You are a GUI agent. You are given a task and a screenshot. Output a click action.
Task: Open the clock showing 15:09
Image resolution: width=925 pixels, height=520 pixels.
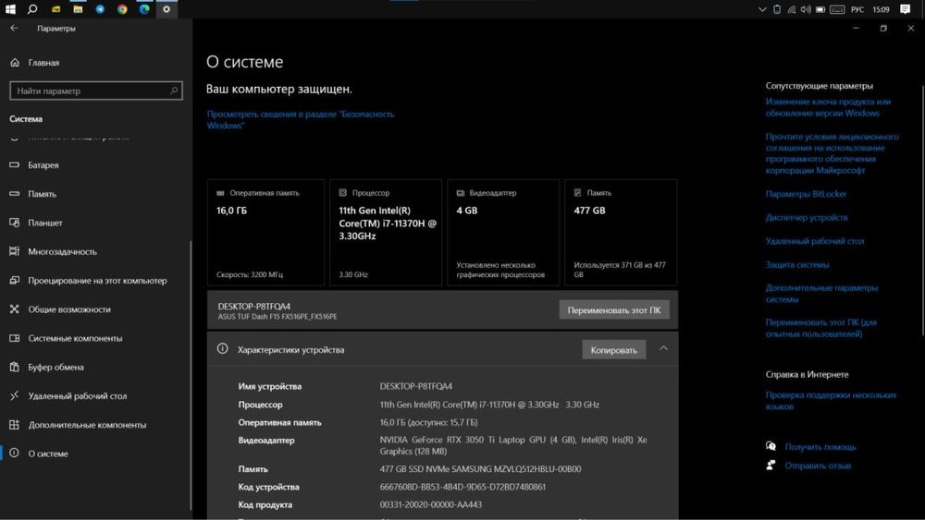click(881, 9)
